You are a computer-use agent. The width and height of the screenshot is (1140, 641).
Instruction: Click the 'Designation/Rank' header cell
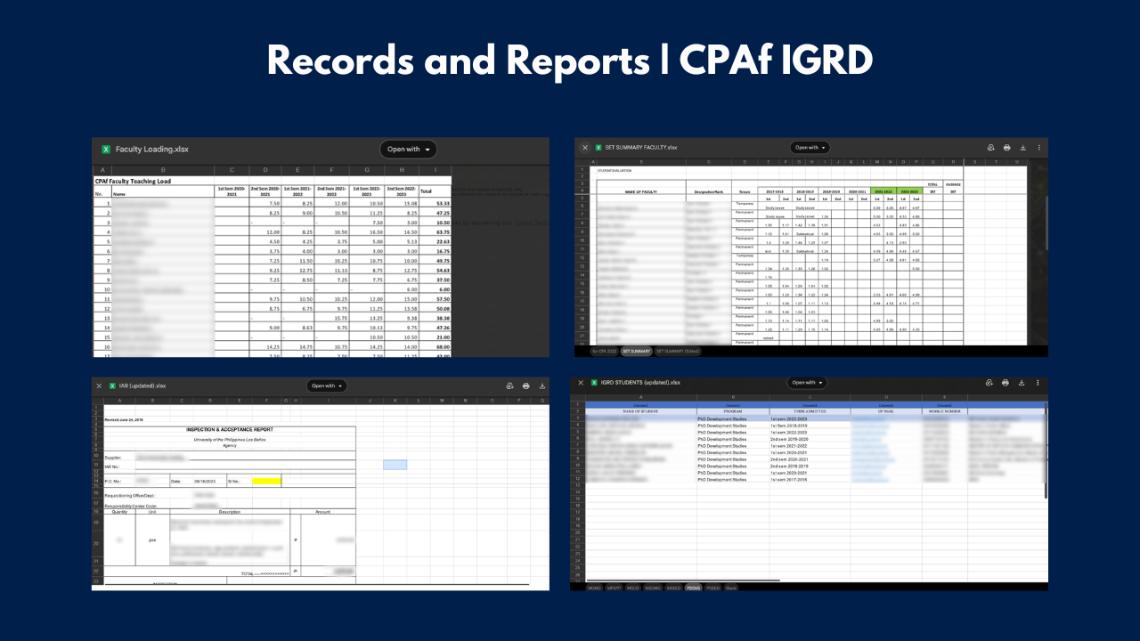707,191
